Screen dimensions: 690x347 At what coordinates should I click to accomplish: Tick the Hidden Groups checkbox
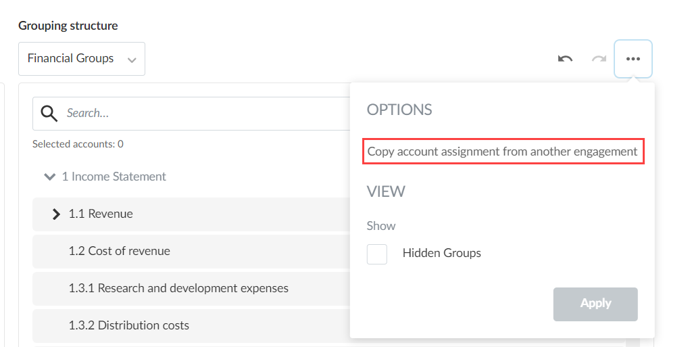pyautogui.click(x=377, y=254)
